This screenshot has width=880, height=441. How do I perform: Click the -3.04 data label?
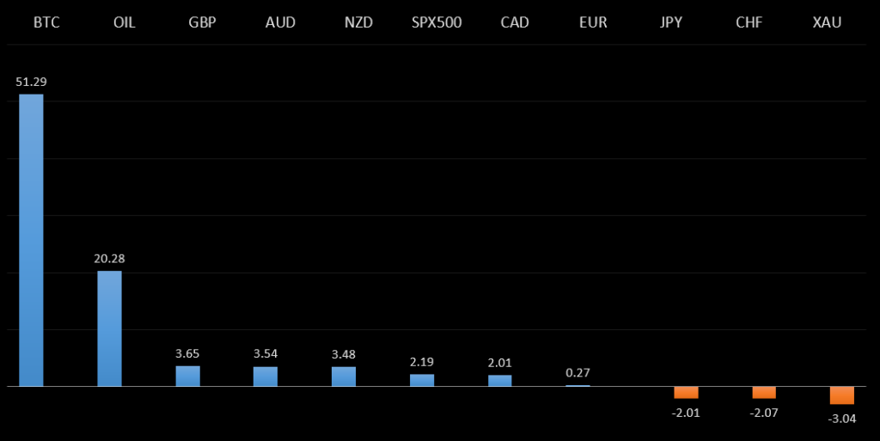pos(842,419)
